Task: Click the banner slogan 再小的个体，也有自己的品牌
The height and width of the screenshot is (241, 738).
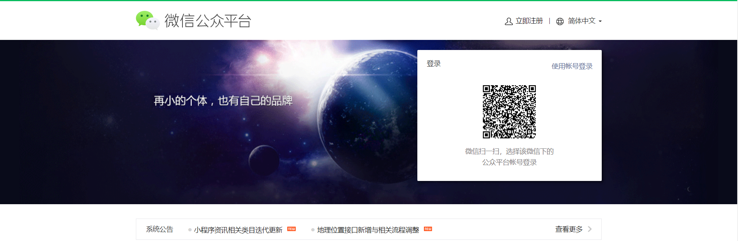Action: pyautogui.click(x=223, y=101)
